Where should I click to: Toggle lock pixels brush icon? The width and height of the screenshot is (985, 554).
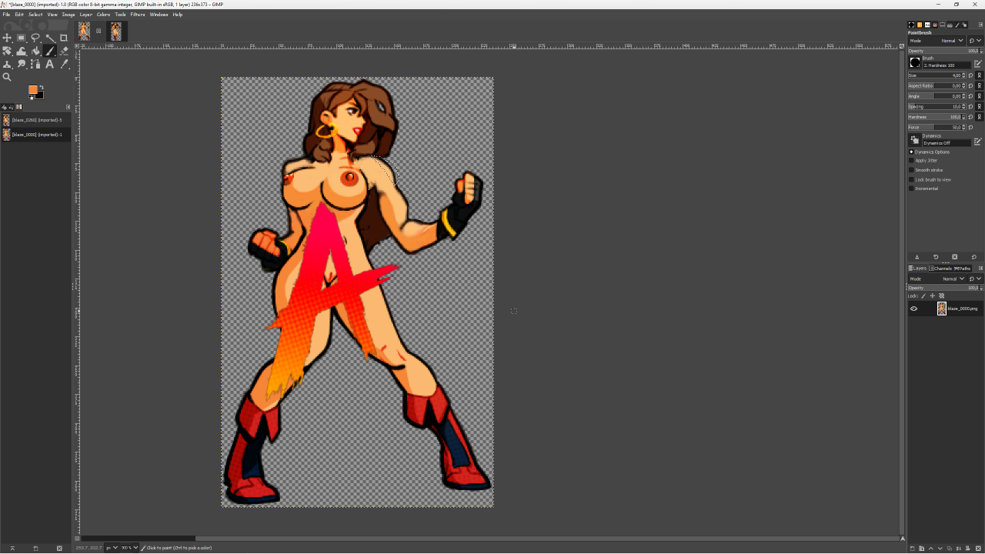click(923, 295)
